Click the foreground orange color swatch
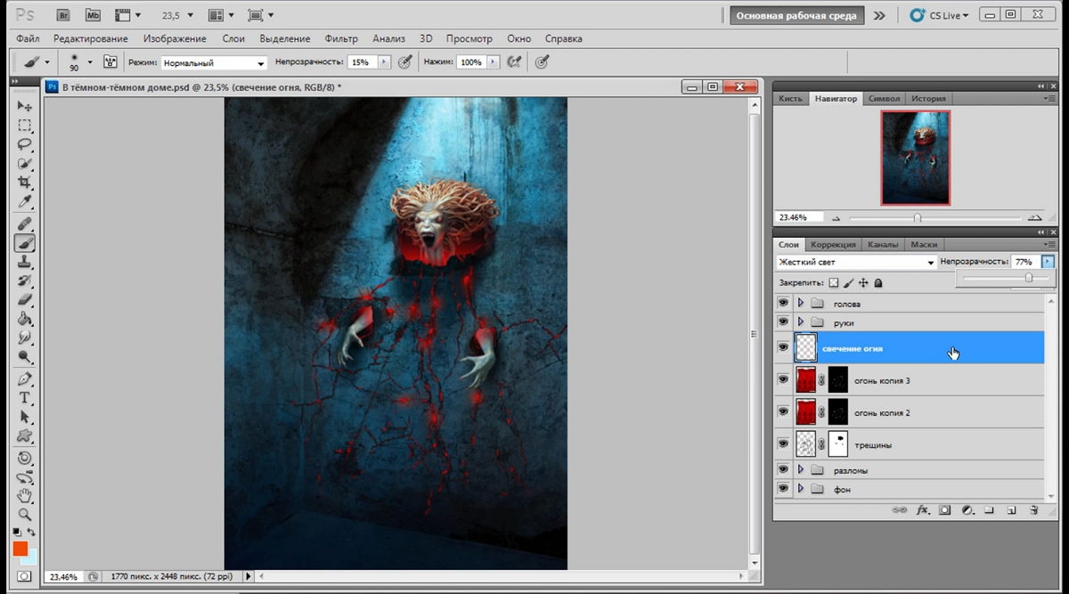 point(20,549)
